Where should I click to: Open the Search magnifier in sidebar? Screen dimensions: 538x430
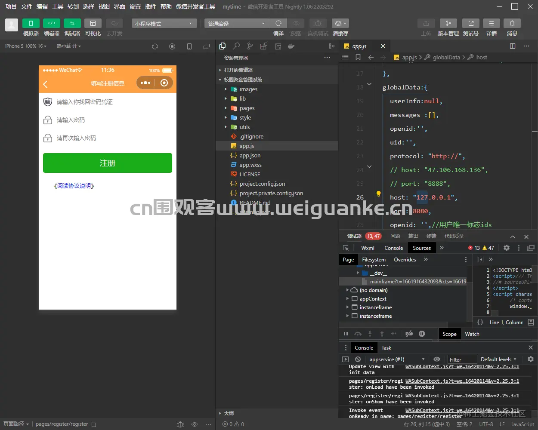point(236,46)
